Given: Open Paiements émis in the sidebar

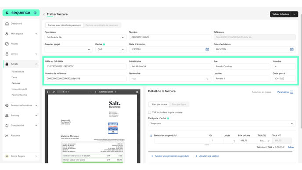Looking at the screenshot, I should click(19, 95).
